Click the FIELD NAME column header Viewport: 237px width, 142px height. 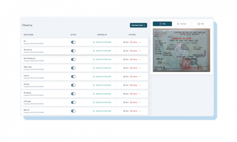point(28,35)
